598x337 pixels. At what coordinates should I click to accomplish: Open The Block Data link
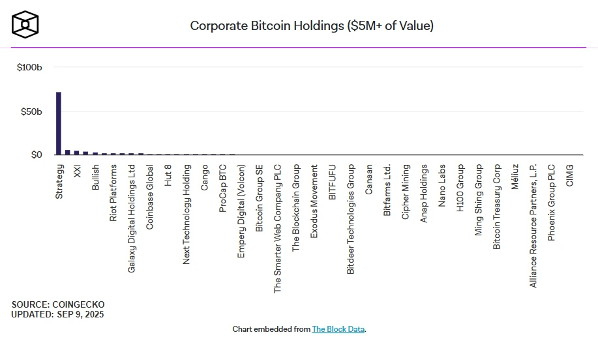pos(338,329)
